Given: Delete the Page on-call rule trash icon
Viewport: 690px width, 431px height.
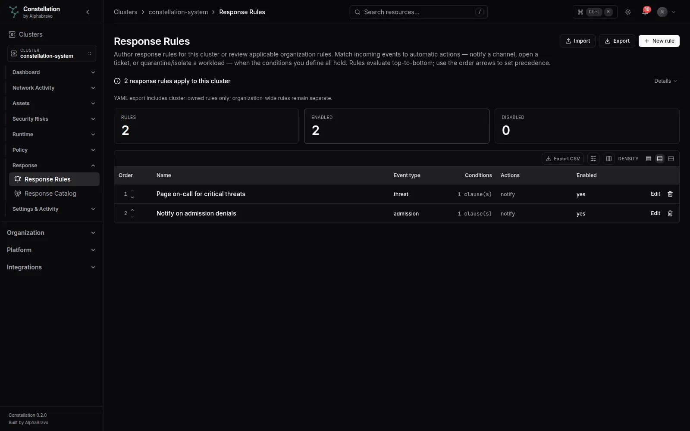Looking at the screenshot, I should (670, 194).
